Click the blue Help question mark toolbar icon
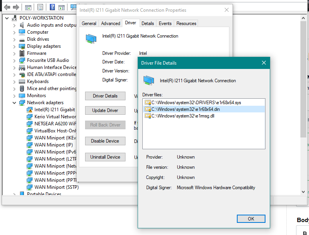The width and height of the screenshot is (309, 235). point(52,7)
